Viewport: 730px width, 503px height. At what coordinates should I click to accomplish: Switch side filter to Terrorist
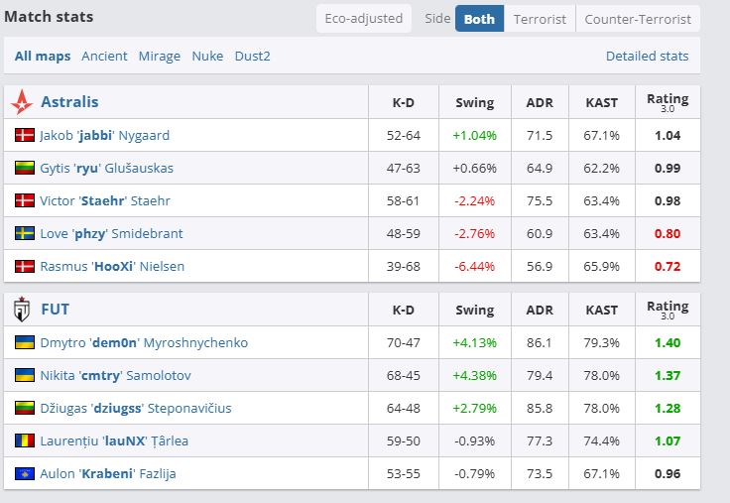click(540, 19)
